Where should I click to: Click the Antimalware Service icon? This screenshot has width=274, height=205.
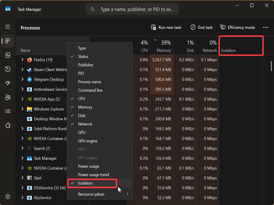[29, 90]
